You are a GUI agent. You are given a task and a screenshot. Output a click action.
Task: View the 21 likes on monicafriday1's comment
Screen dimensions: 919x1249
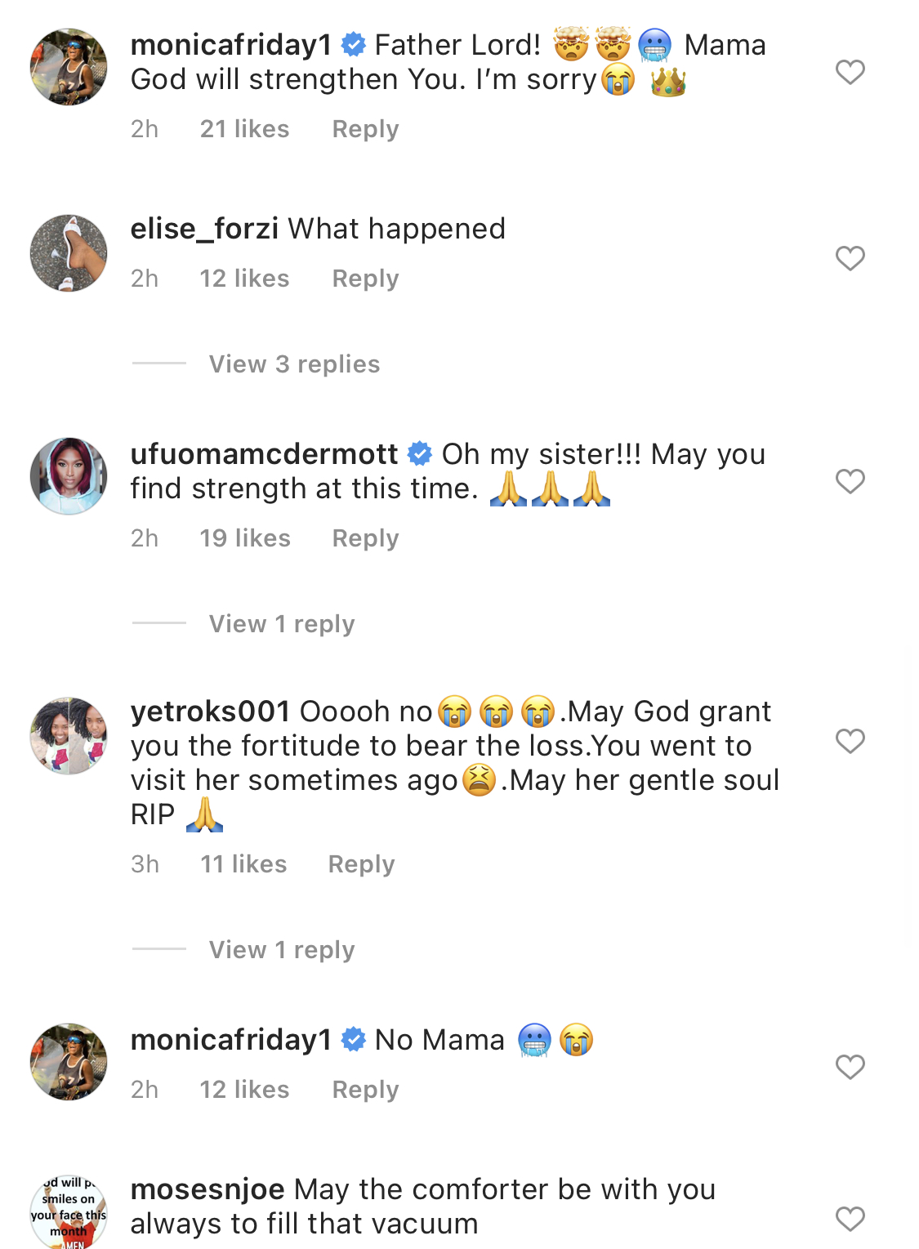coord(244,129)
